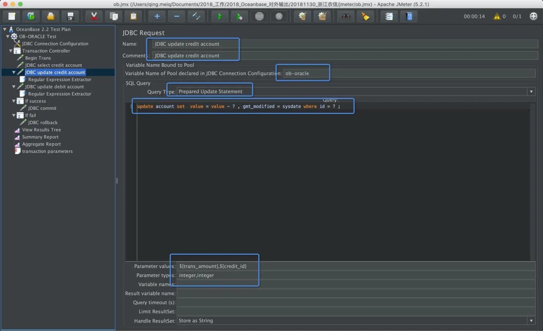
Task: Click the Clear broom icon
Action: [x=303, y=16]
